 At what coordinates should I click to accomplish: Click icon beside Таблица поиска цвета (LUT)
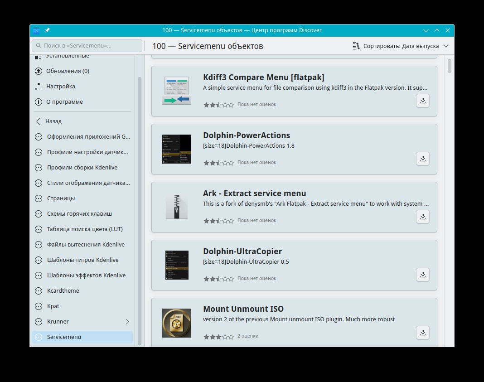point(38,229)
